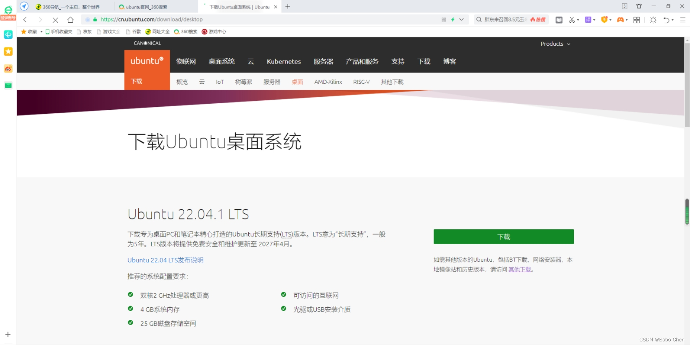
Task: Toggle the sun brightness/night mode icon
Action: click(x=653, y=20)
